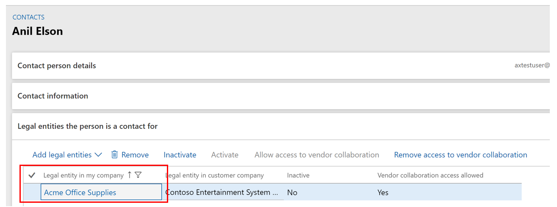Open the Acme Office Supplies link
The width and height of the screenshot is (557, 207).
tap(80, 193)
